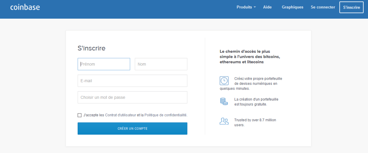
Task: Click the coinbase logo
Action: [x=25, y=7]
